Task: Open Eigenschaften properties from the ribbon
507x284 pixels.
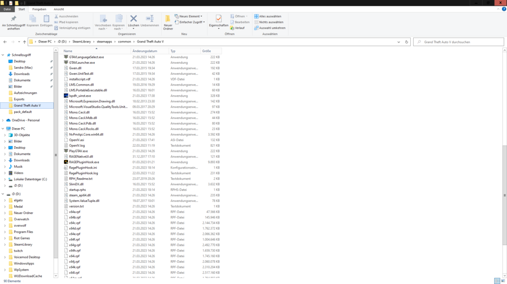Action: point(219,21)
